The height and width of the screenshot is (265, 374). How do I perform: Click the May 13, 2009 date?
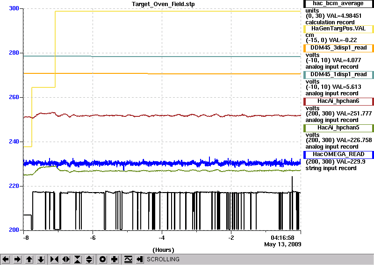[x=283, y=244]
